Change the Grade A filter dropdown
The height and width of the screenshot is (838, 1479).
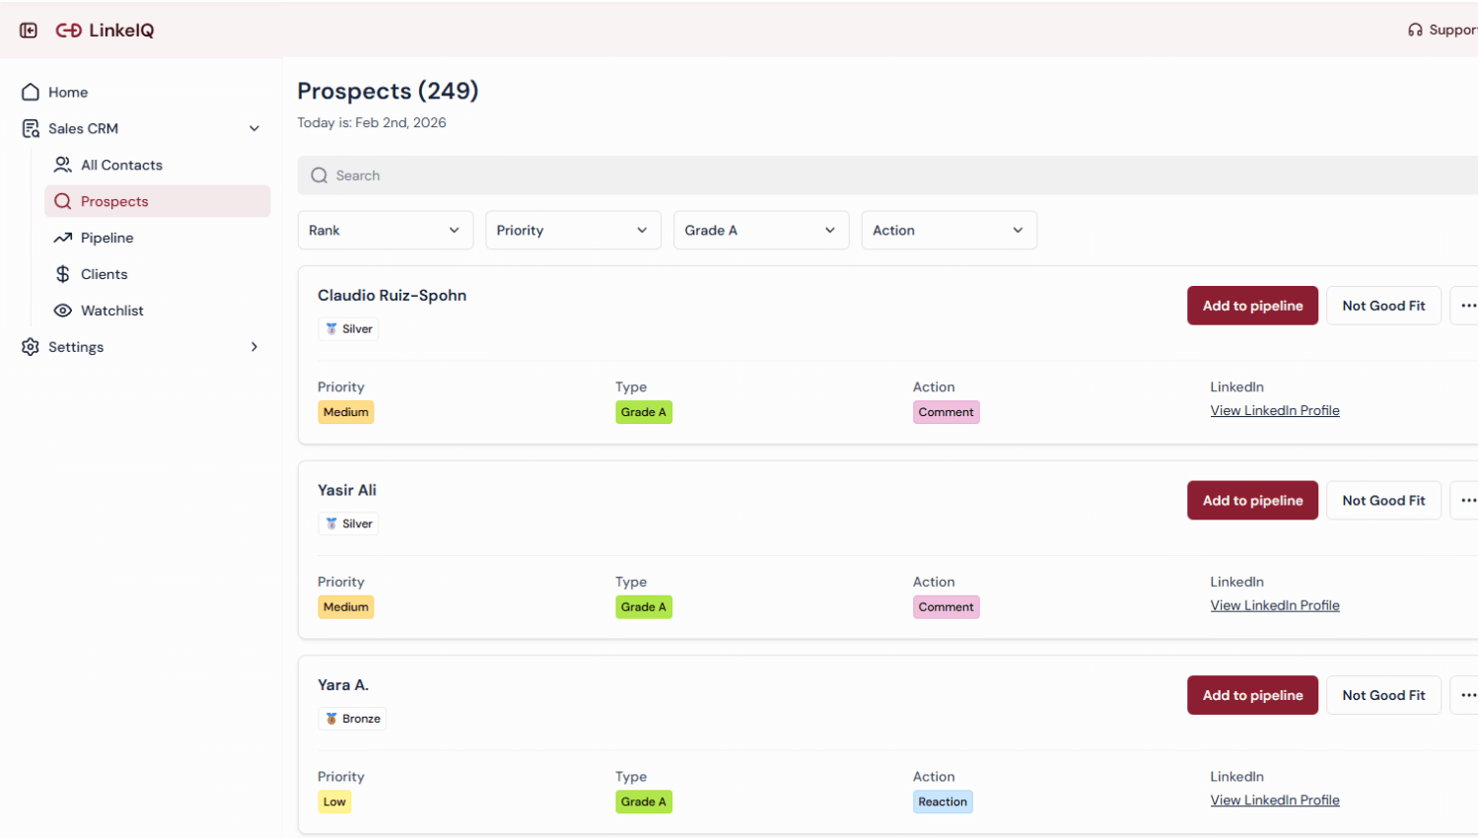760,231
